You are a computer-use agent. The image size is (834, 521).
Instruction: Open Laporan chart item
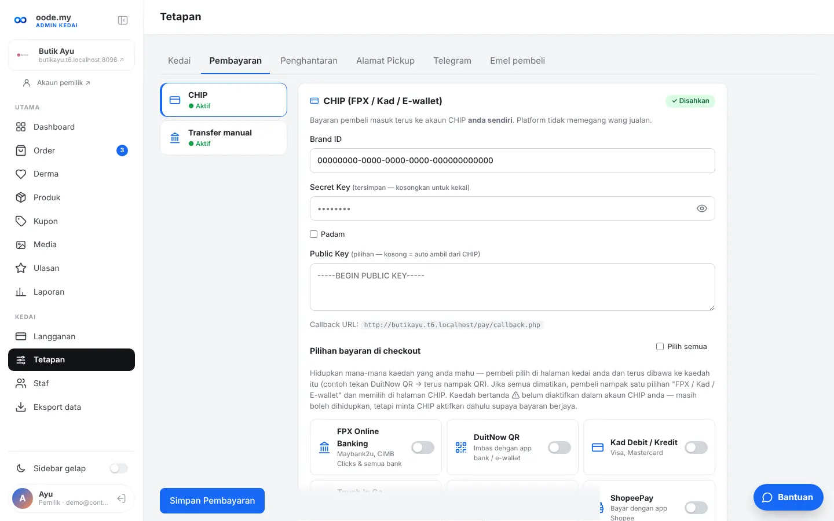pos(71,292)
